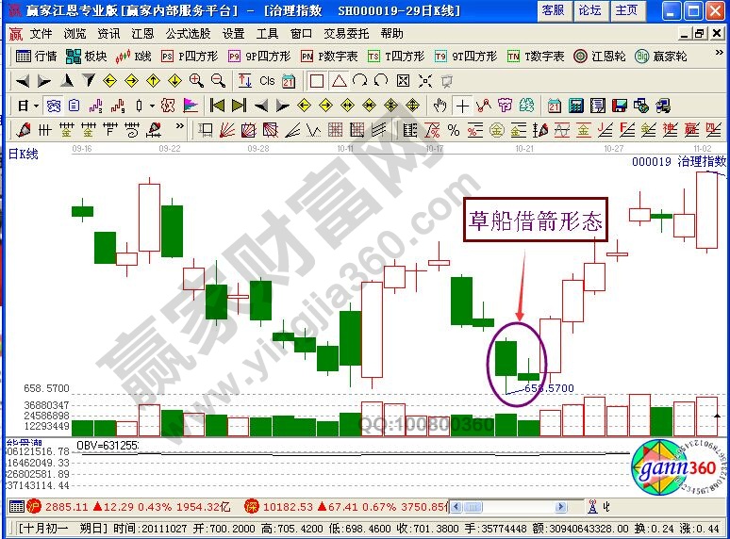Select the zoom out magnifier tool
The height and width of the screenshot is (539, 730).
(218, 81)
